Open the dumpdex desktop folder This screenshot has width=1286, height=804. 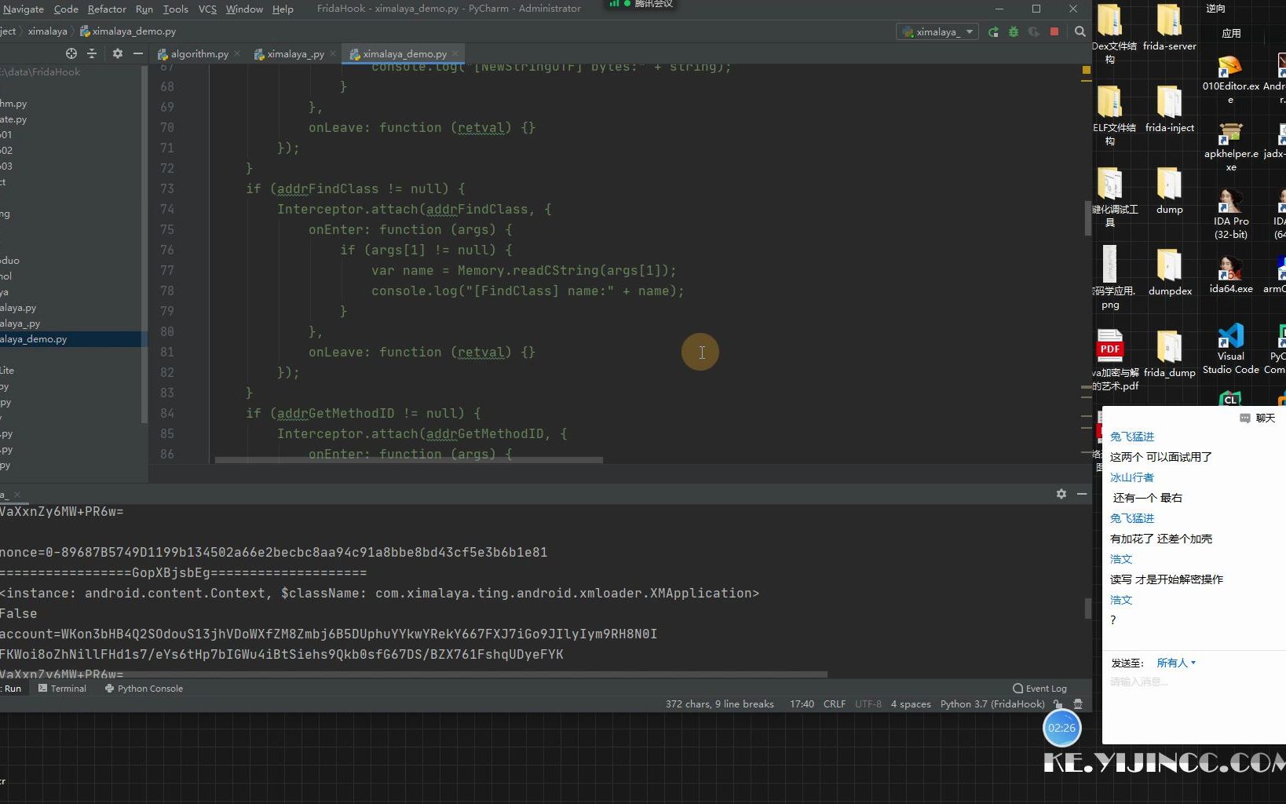[1169, 272]
